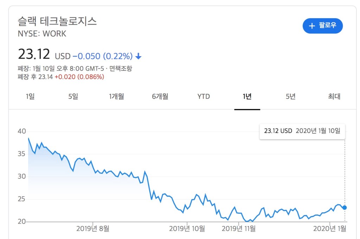Click the 2020년 1월 axis label
Screen dimensions: 360x239
pyautogui.click(x=330, y=228)
